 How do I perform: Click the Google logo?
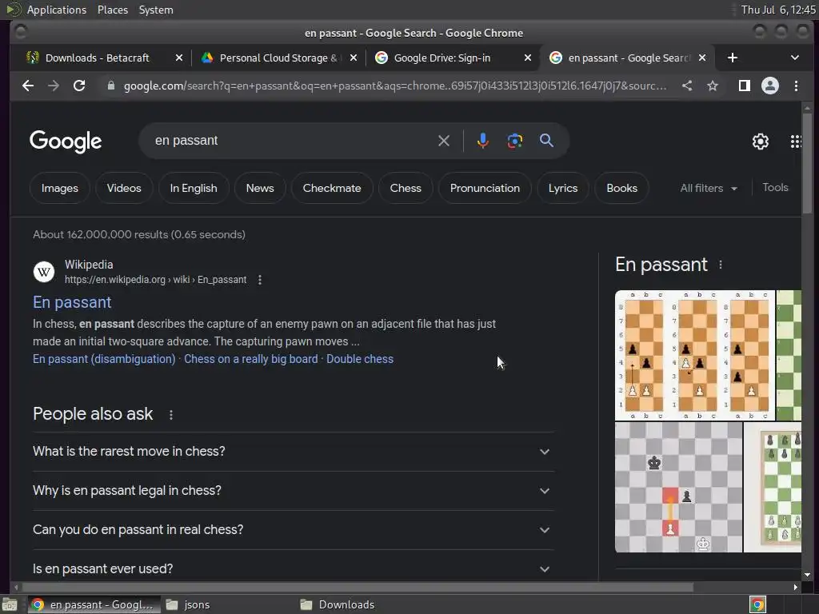pyautogui.click(x=66, y=141)
